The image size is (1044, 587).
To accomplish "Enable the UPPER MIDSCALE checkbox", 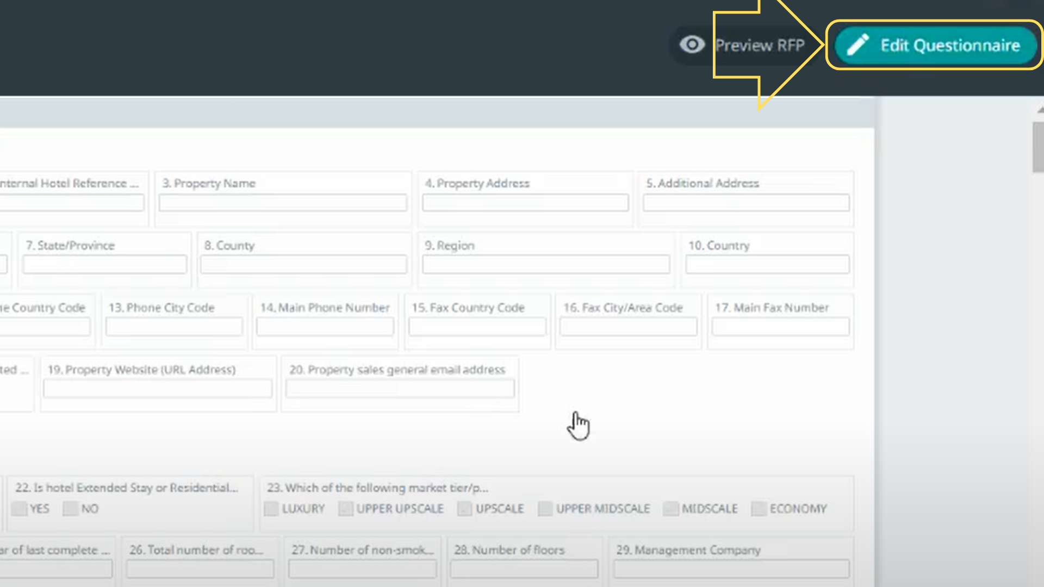I will pyautogui.click(x=545, y=509).
